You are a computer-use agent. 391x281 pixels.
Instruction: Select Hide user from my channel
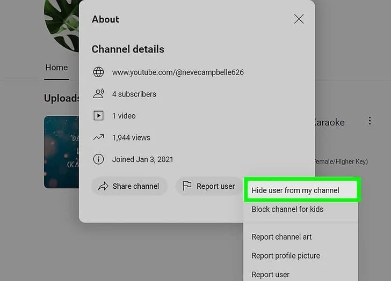click(x=295, y=190)
